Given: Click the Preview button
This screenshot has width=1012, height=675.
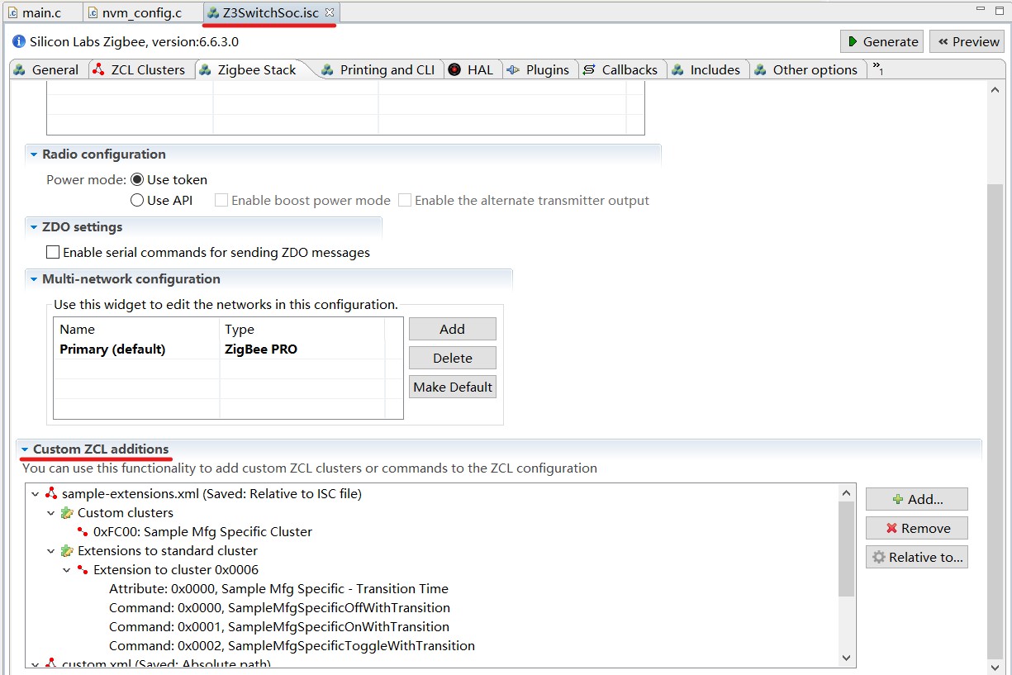Looking at the screenshot, I should coord(967,41).
